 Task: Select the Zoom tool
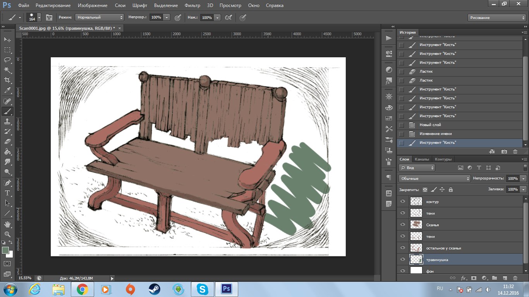[x=7, y=234]
